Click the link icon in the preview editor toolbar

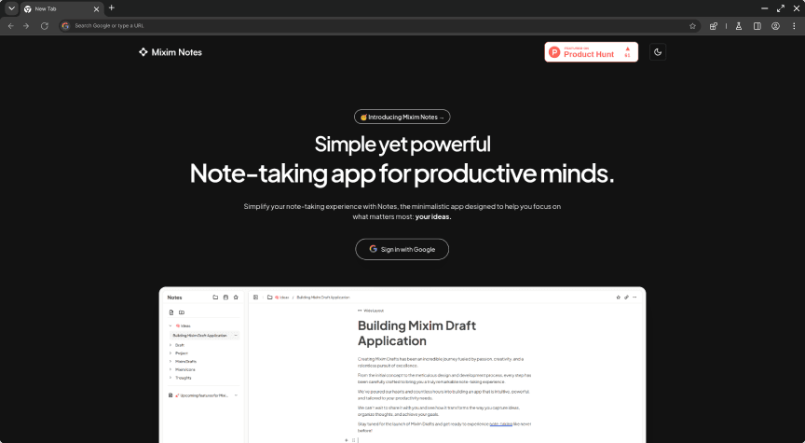coord(626,298)
